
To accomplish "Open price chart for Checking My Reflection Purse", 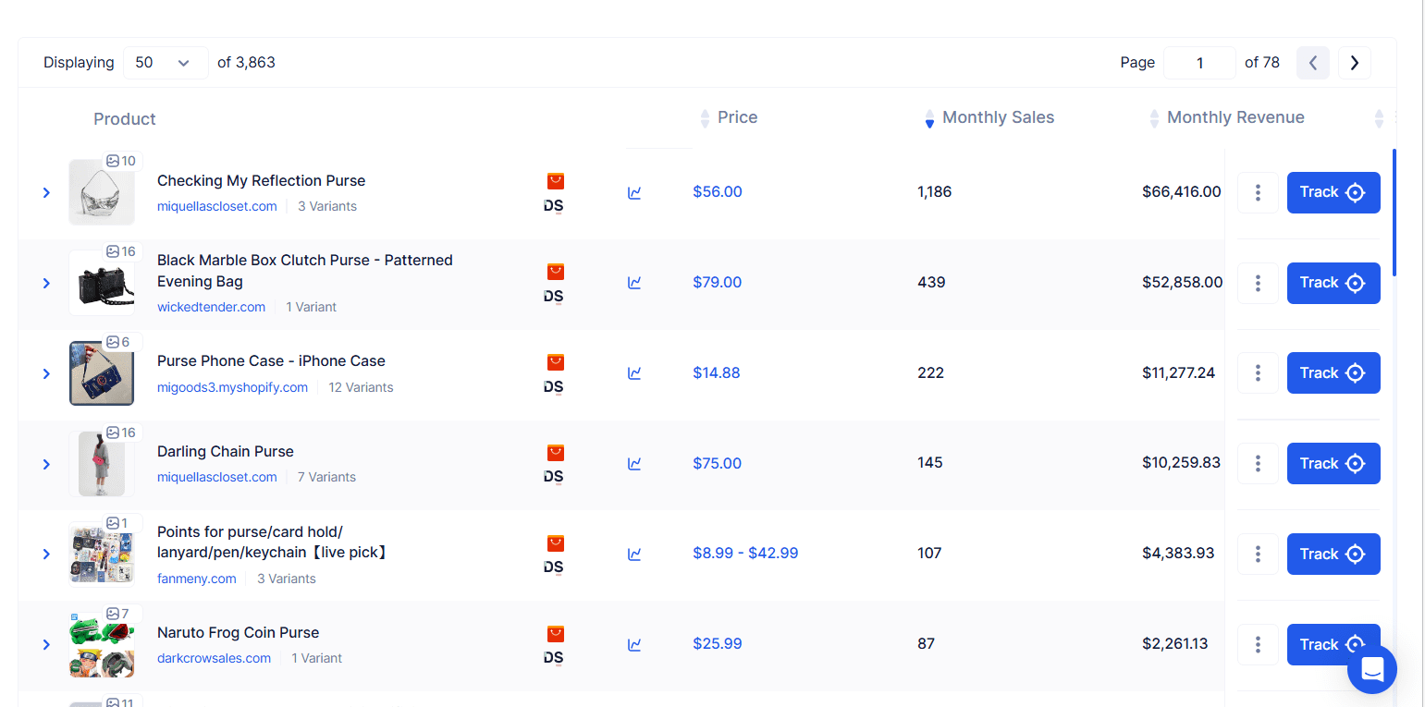I will click(x=634, y=193).
